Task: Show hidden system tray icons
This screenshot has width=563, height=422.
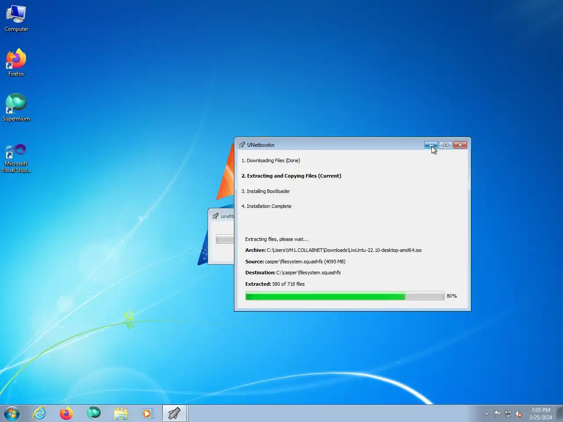Action: pyautogui.click(x=486, y=414)
